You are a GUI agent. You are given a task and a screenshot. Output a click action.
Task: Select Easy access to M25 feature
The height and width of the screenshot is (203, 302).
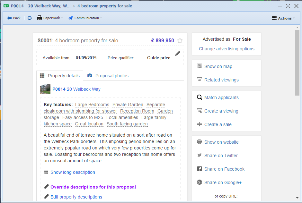coord(83,117)
